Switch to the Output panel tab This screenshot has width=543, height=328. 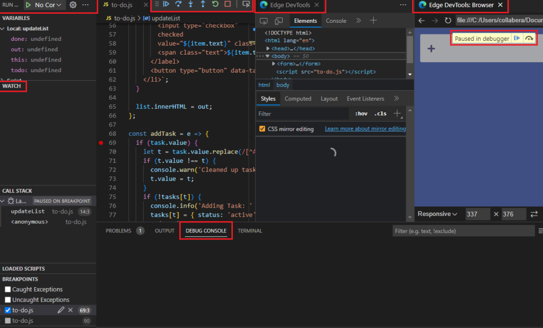(x=164, y=230)
